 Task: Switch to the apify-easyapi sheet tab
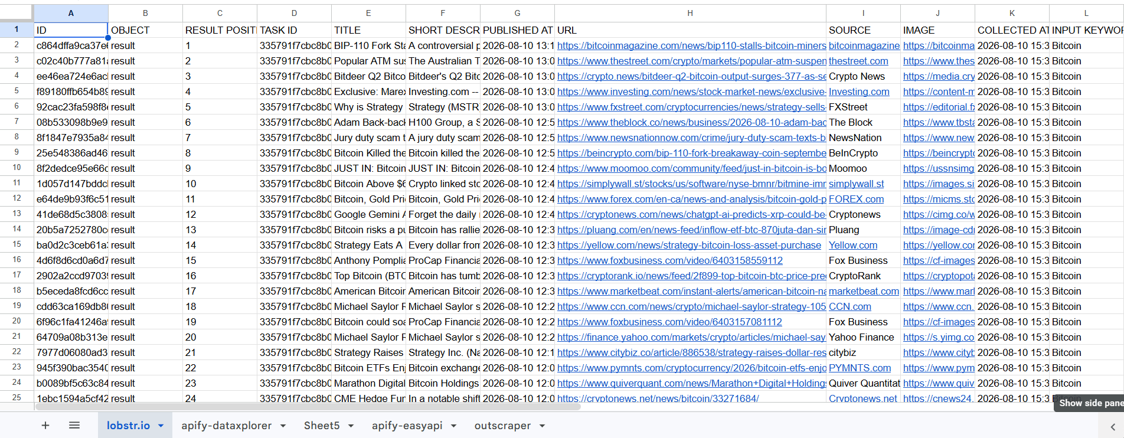407,426
